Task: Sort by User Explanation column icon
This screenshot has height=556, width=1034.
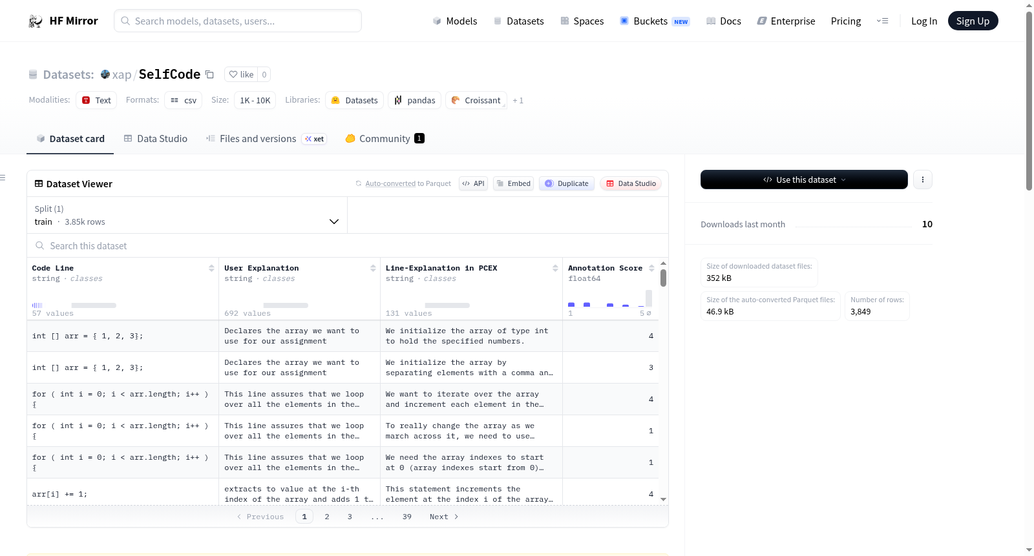Action: coord(373,268)
